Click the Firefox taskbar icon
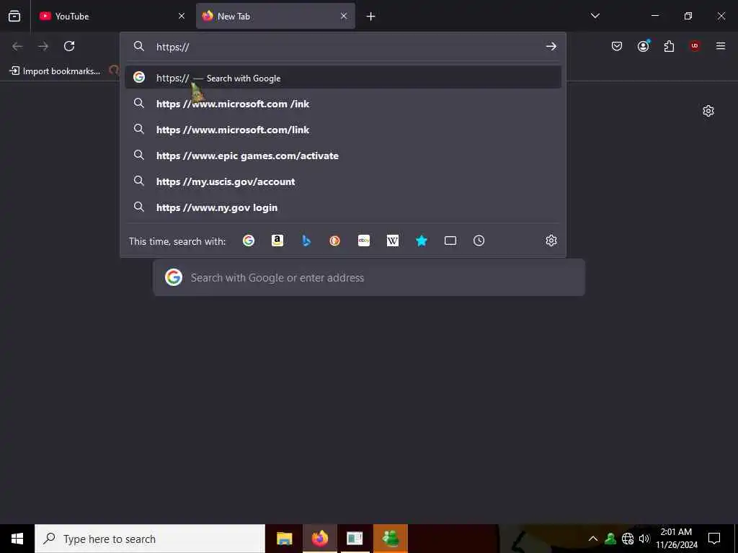Screen dimensions: 738x553 point(319,539)
